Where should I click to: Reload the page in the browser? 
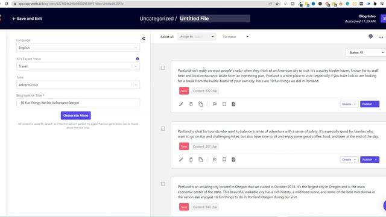click(7, 4)
